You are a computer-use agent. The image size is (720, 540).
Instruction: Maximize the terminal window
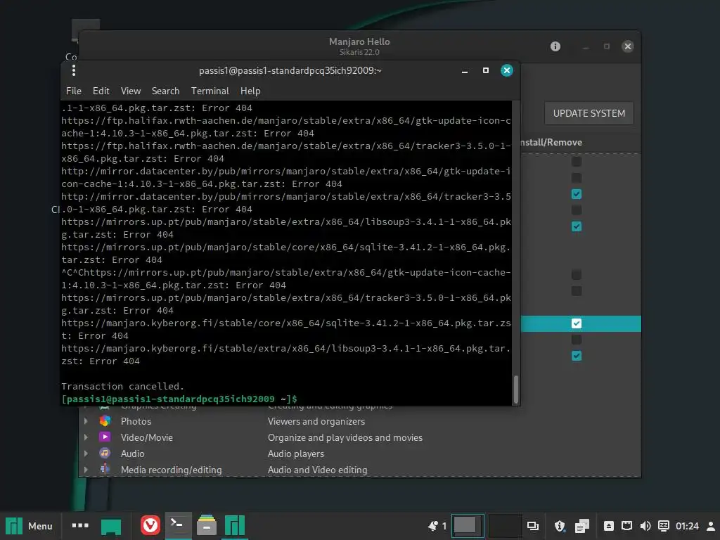(x=485, y=70)
